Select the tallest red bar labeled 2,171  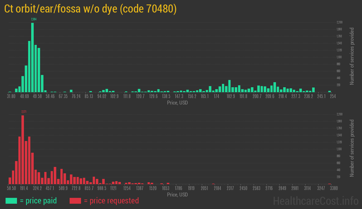pyautogui.click(x=23, y=150)
